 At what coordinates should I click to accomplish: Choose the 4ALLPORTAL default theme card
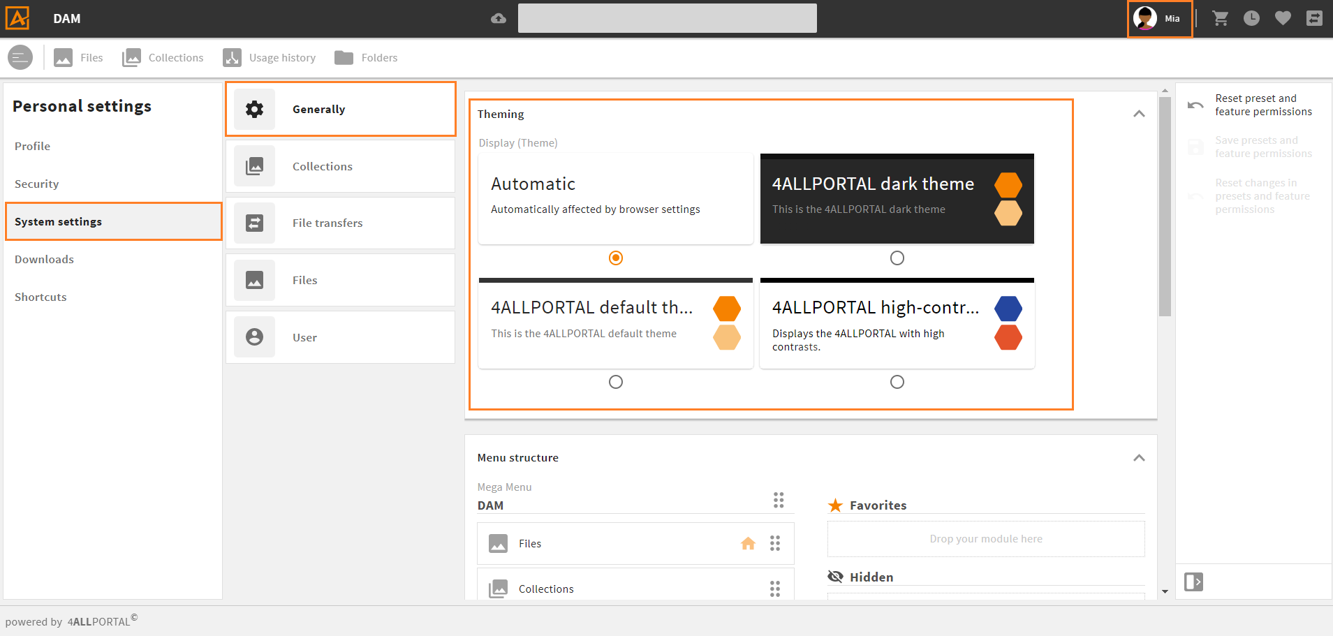coord(616,323)
